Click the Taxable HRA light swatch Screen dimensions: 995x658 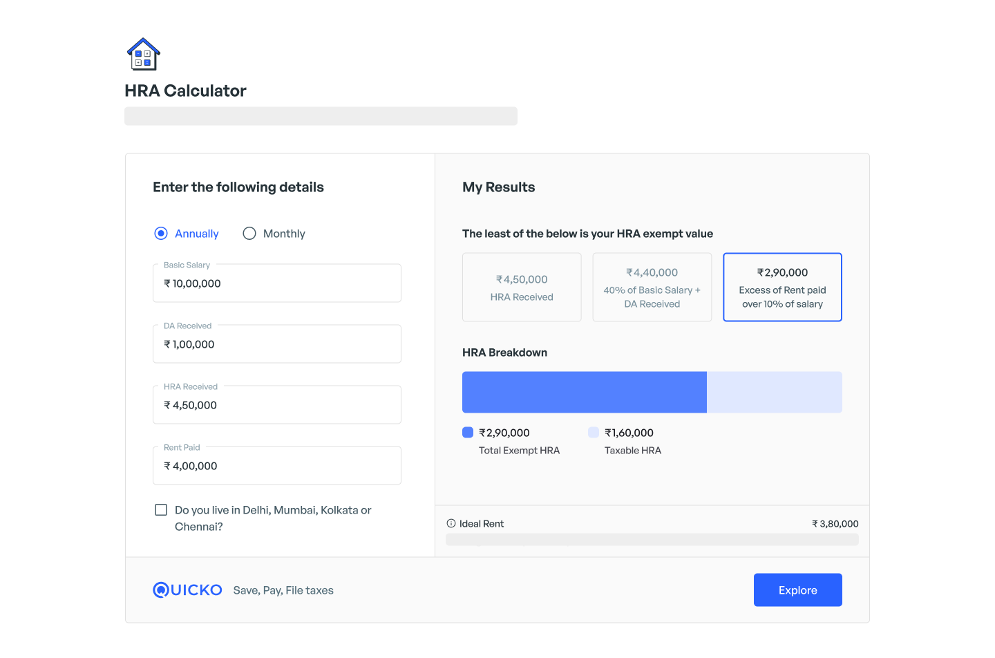[594, 433]
